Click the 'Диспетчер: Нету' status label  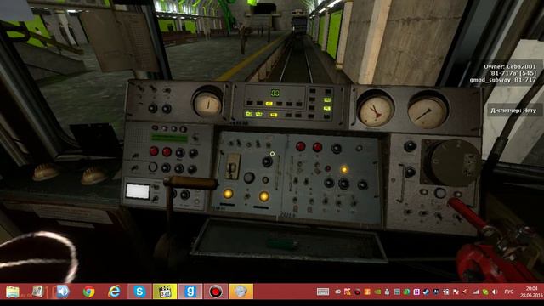point(513,110)
